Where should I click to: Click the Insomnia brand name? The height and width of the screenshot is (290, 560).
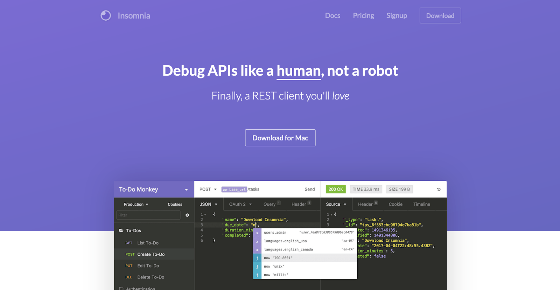(134, 15)
